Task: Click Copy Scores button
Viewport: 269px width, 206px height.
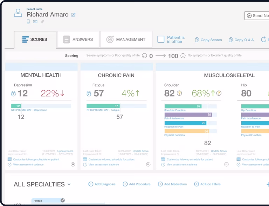Action: 208,40
